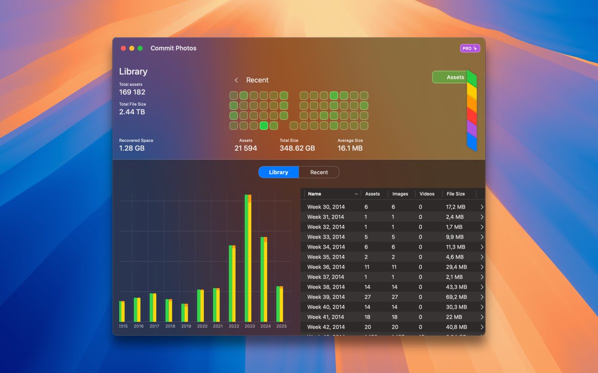Switch to the Library segment
Viewport: 598px width, 373px height.
coord(279,172)
